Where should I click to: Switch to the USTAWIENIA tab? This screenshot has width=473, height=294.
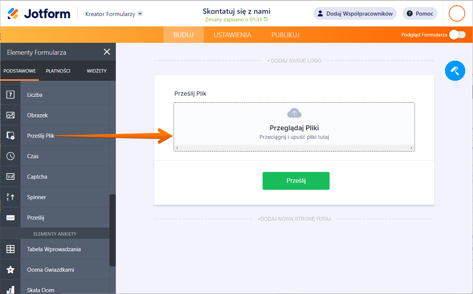(232, 35)
